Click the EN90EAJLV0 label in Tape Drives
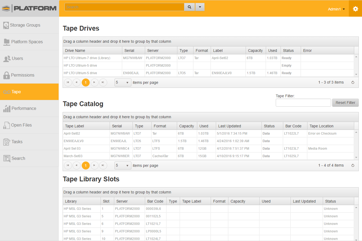 point(222,73)
